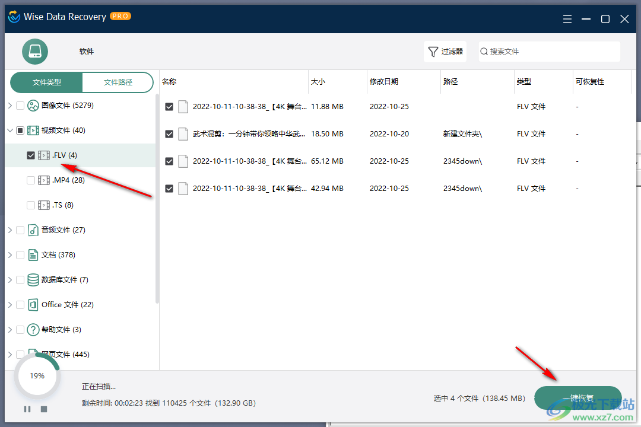Open the hamburger menu in title bar

567,19
